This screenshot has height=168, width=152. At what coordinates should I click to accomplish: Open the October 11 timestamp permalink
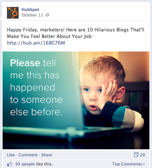click(32, 15)
